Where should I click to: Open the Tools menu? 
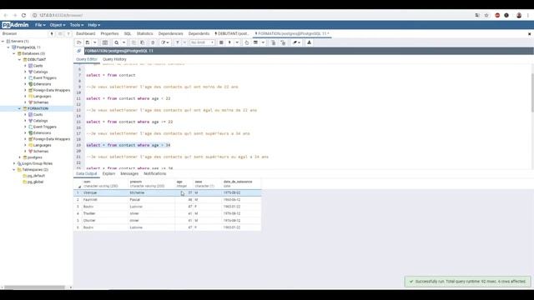(76, 25)
